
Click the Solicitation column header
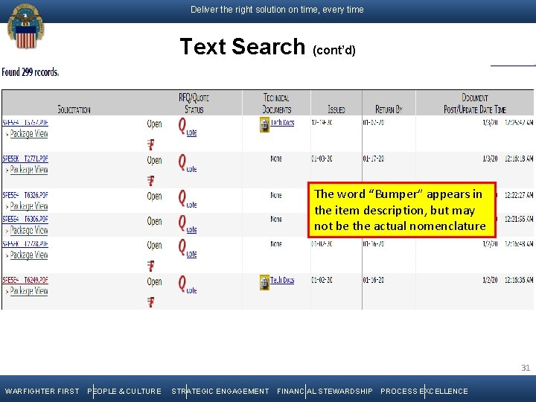[x=74, y=109]
